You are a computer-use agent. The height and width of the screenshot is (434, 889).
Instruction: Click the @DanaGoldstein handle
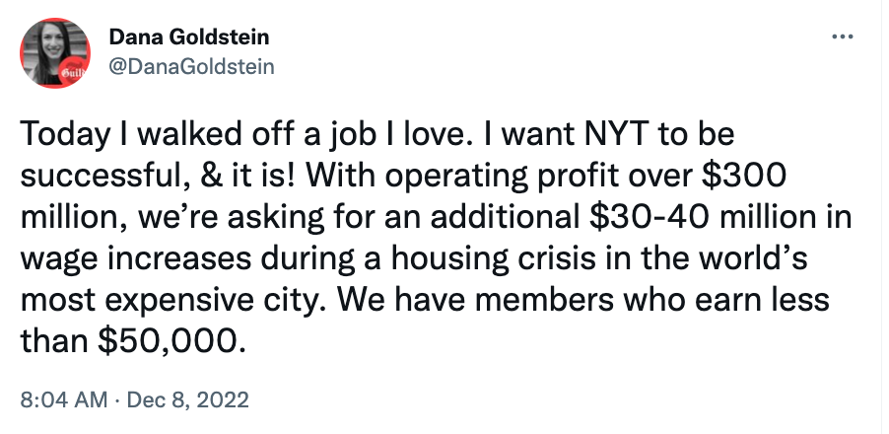[190, 65]
